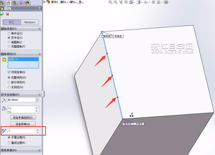Click the edge selection box icon
Image resolution: width=215 pixels, height=155 pixels.
point(4,60)
